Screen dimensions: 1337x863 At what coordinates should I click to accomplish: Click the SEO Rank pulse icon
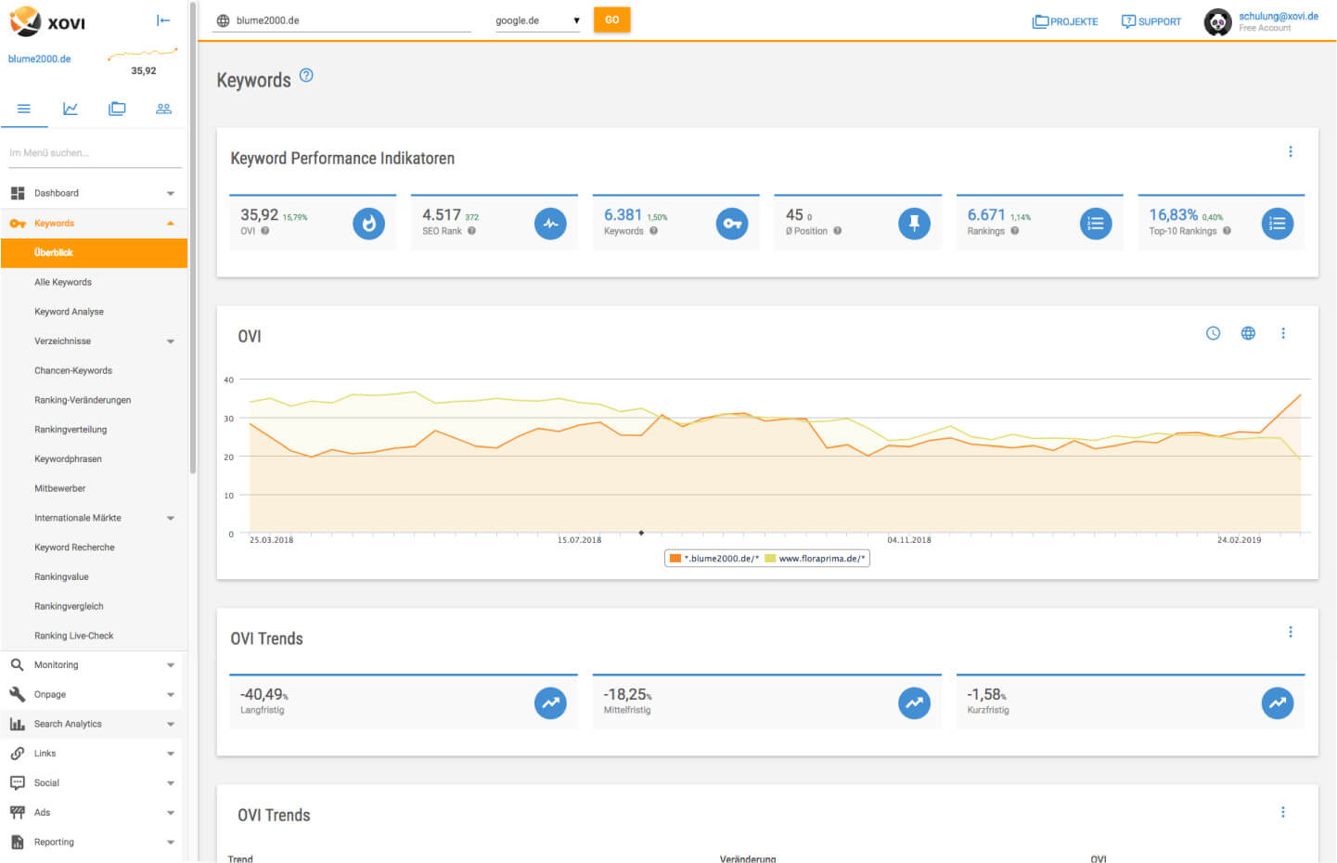pyautogui.click(x=550, y=224)
